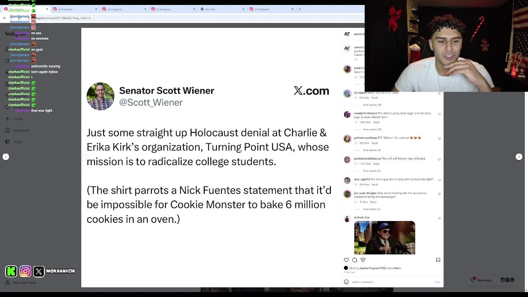Screen dimensions: 528x297
Task: Like the jon_paul_designs comment
Action: (x=439, y=194)
